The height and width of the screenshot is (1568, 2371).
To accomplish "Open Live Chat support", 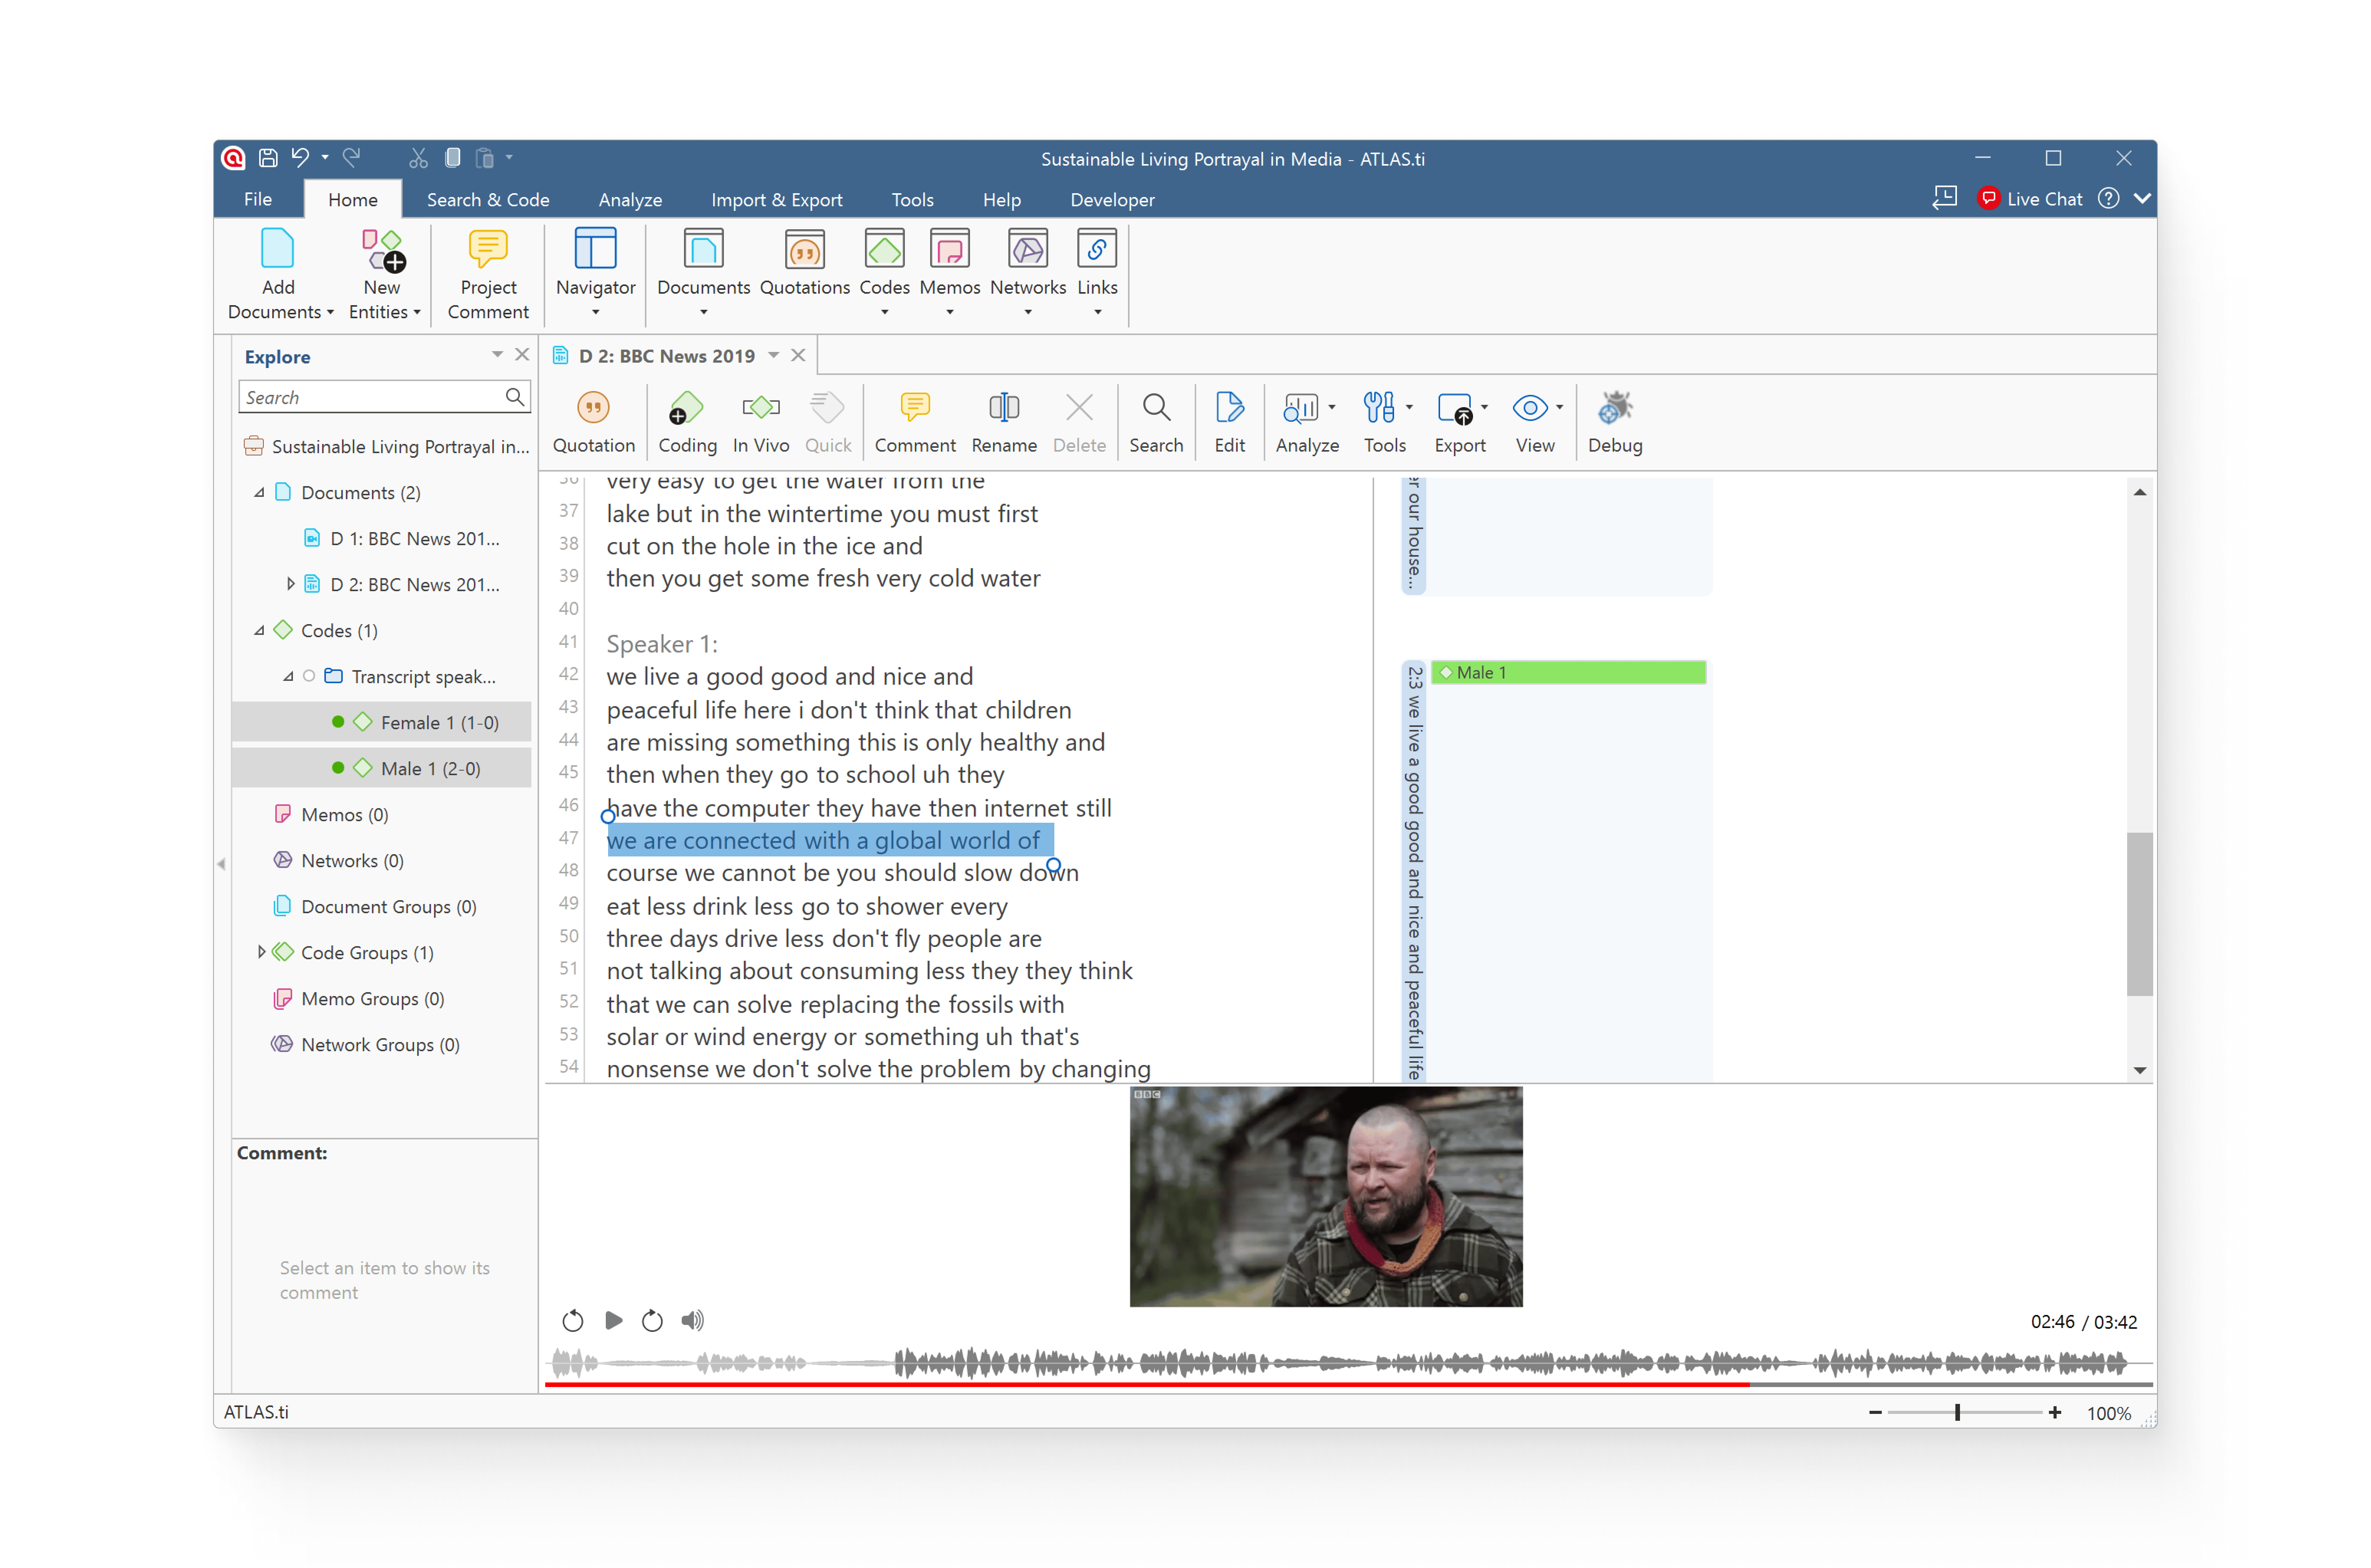I will point(2030,198).
